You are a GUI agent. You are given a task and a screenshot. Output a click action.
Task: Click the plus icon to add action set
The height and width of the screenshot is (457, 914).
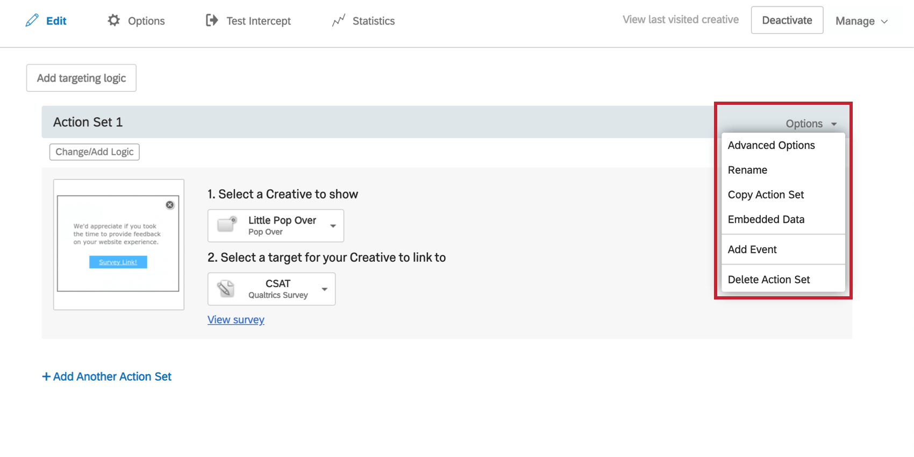pos(46,376)
